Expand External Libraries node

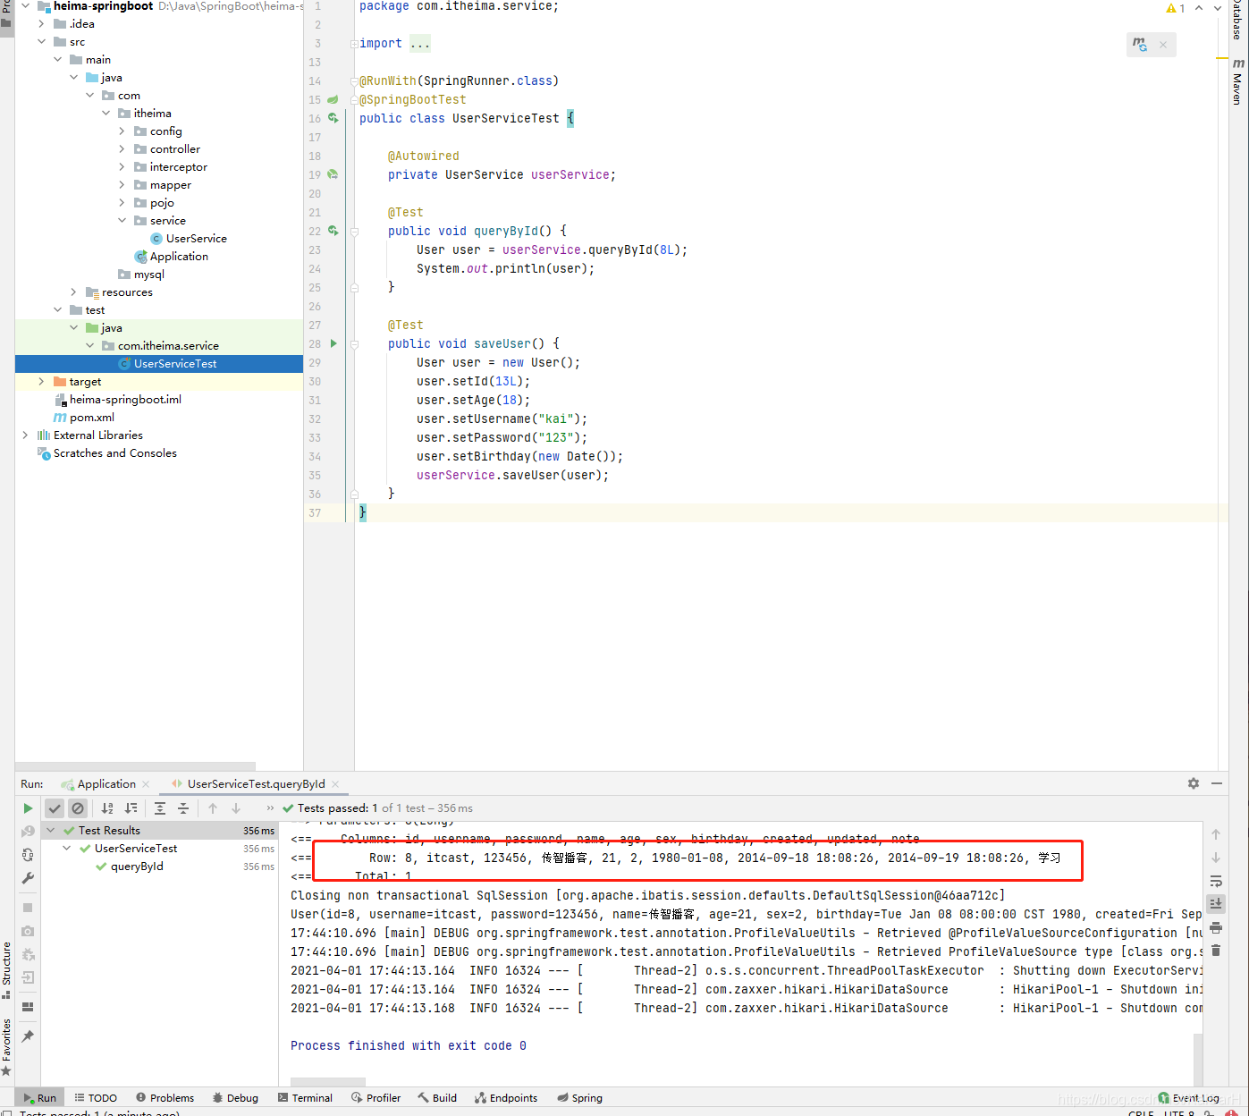pos(25,435)
